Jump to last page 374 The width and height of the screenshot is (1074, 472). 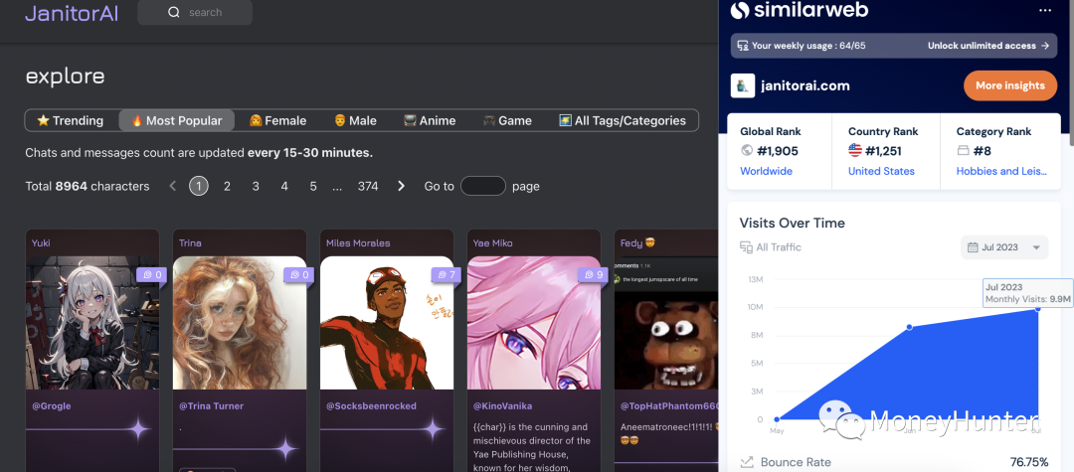(368, 186)
